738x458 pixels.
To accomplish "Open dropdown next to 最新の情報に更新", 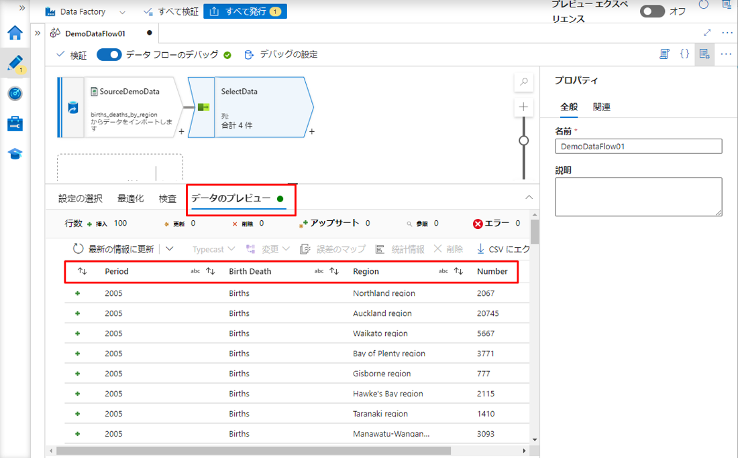I will pos(170,249).
